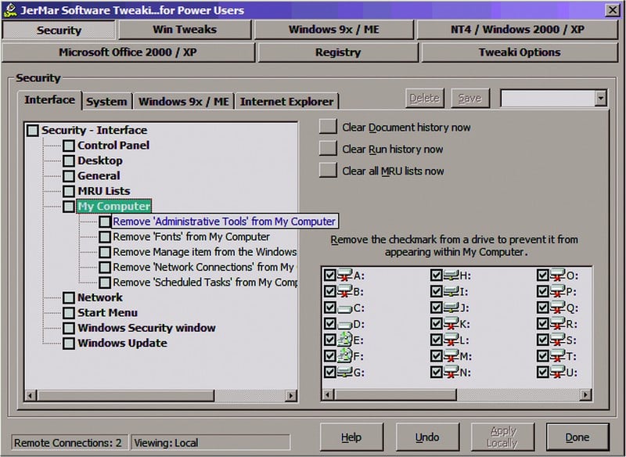The image size is (626, 457).
Task: Click the Done button
Action: coord(577,437)
